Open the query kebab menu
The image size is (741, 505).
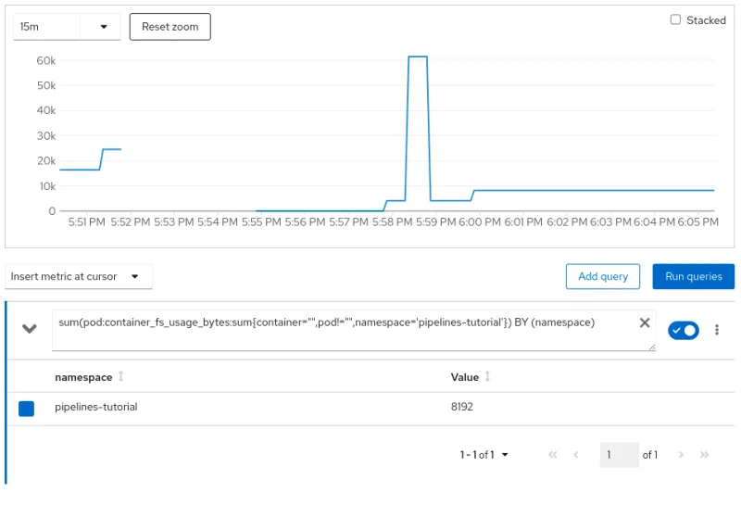coord(716,330)
